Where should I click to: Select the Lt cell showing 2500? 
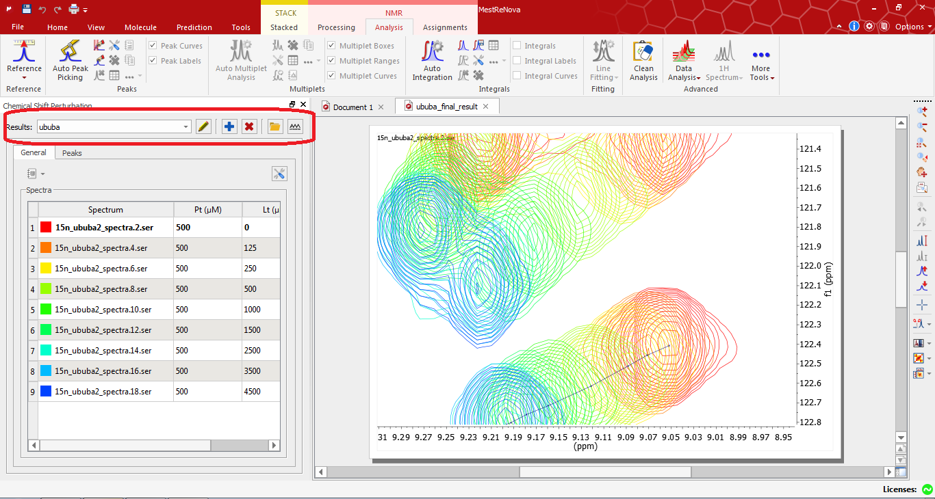pyautogui.click(x=261, y=350)
